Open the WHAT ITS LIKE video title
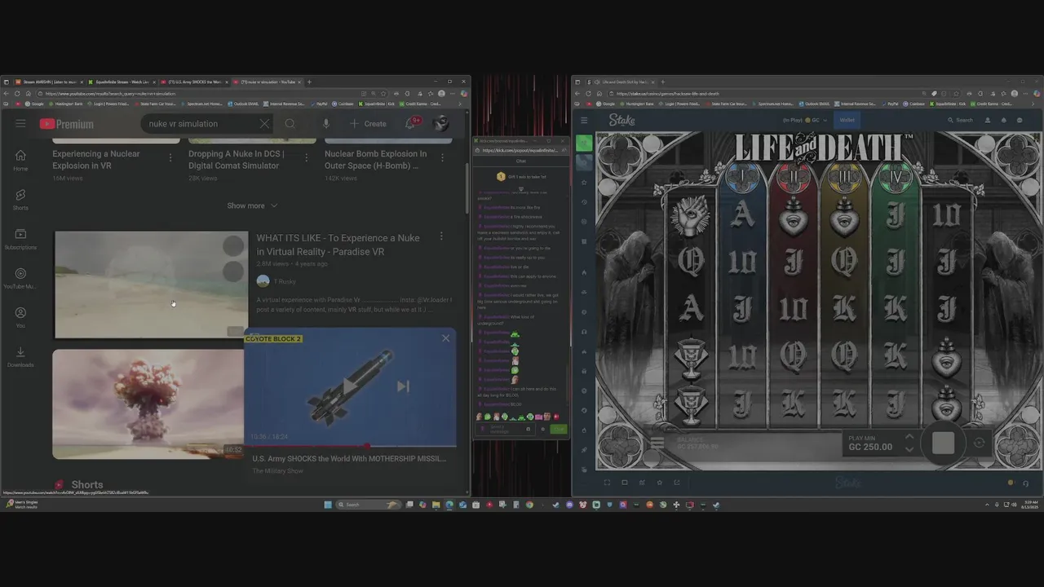The height and width of the screenshot is (587, 1044). [338, 245]
